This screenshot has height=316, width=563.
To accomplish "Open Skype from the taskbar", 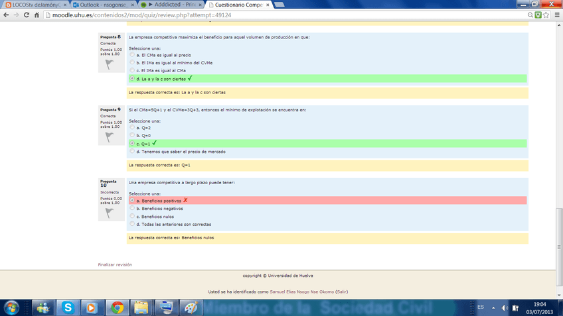I will tap(68, 307).
